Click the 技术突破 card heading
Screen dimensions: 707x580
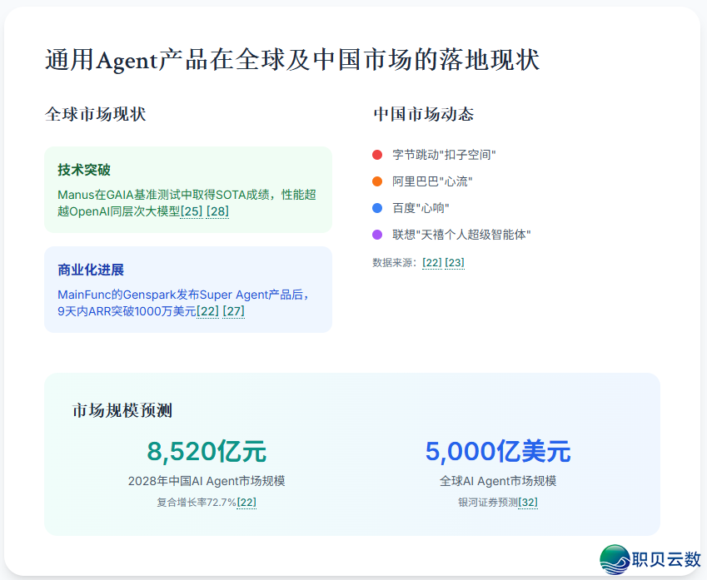tap(84, 170)
